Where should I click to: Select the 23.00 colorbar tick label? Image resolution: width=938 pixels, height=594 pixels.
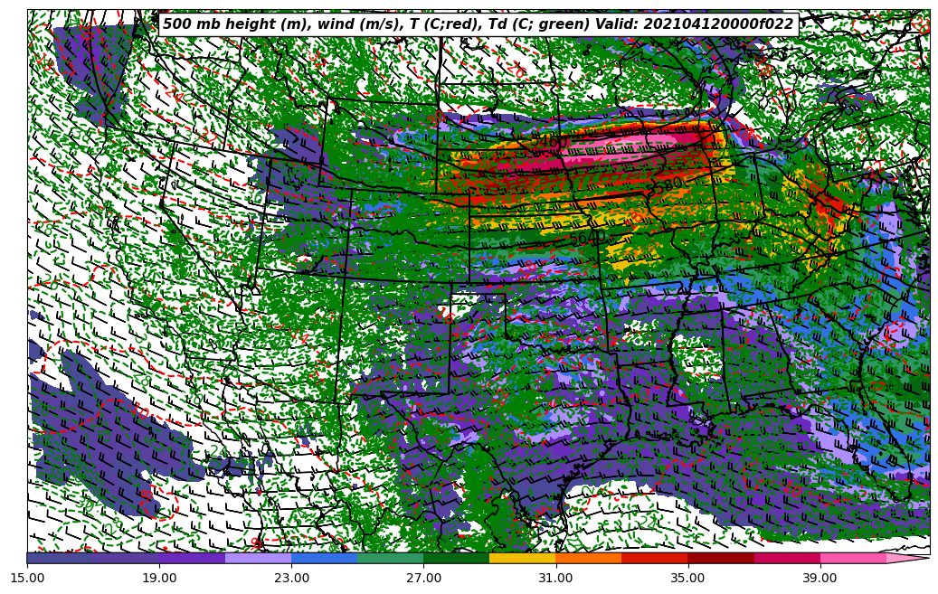click(291, 577)
